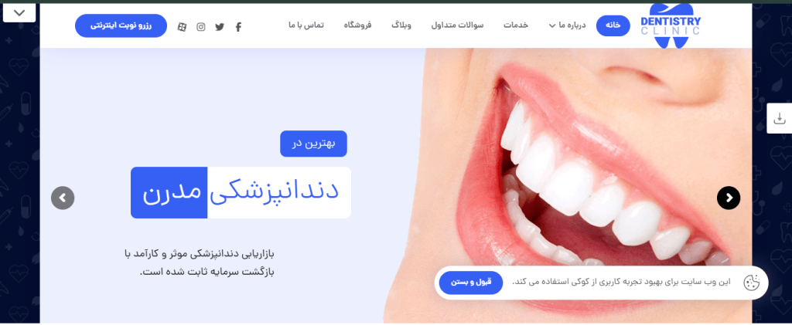Expand the درباره ما dropdown menu
The width and height of the screenshot is (792, 325).
click(x=567, y=25)
